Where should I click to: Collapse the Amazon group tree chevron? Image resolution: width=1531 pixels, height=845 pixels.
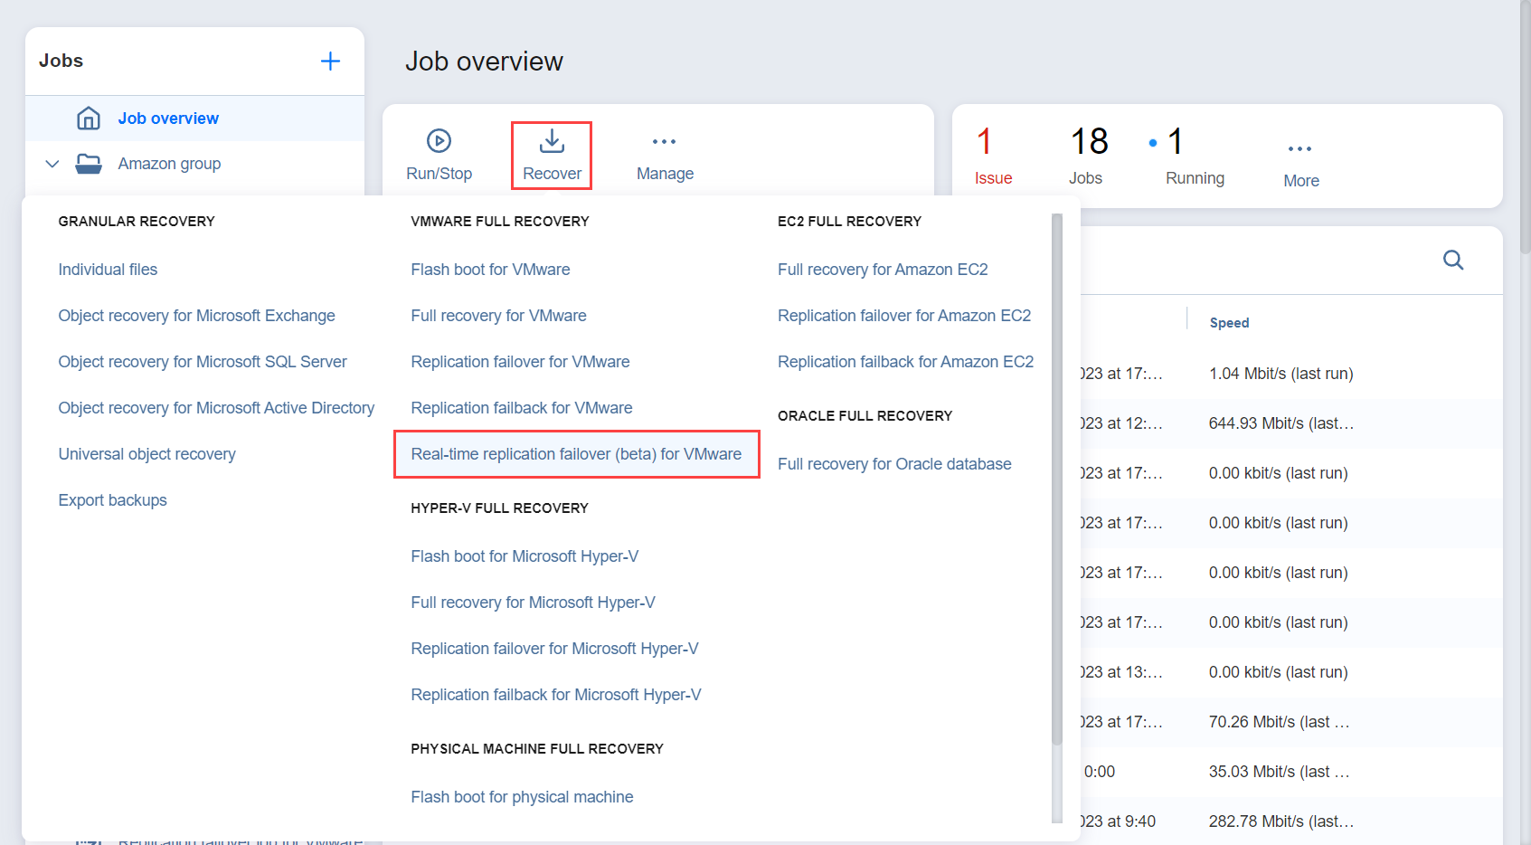52,164
